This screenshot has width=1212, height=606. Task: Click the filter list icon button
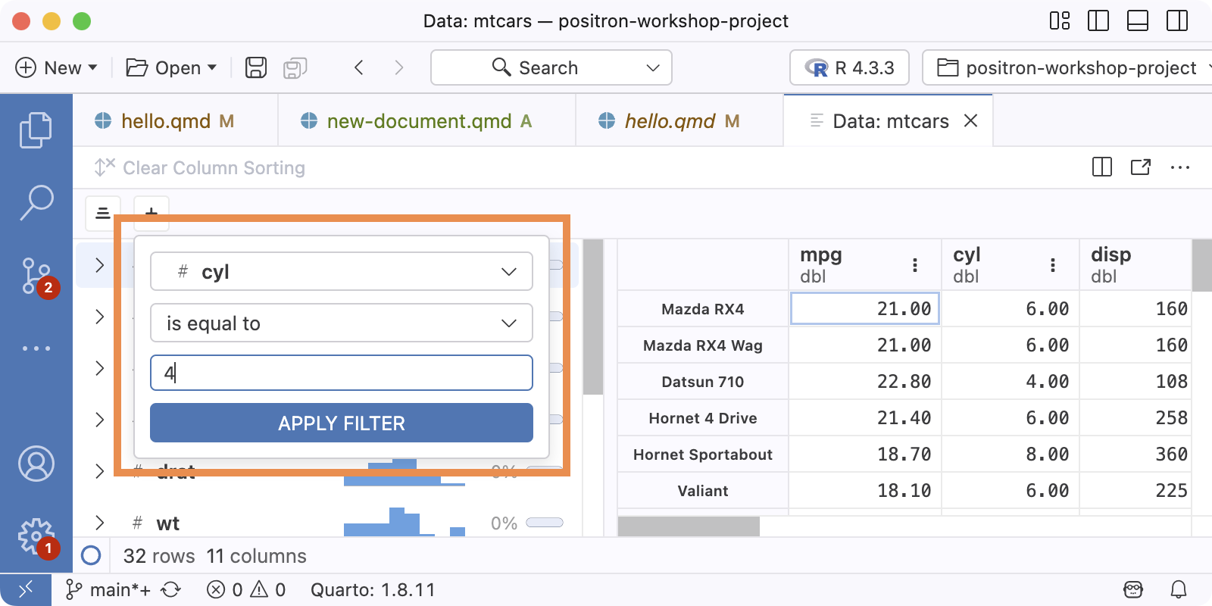[x=103, y=214]
